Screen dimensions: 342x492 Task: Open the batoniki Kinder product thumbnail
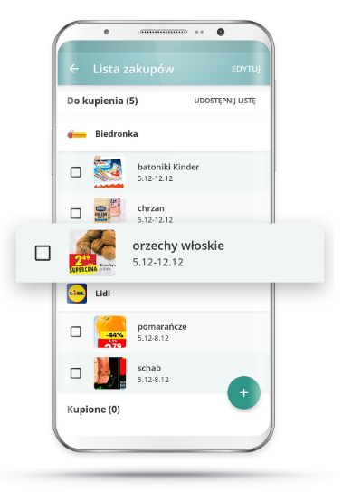pyautogui.click(x=109, y=172)
